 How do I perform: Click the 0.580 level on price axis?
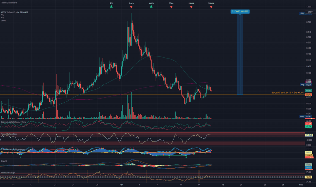pyautogui.click(x=309, y=22)
